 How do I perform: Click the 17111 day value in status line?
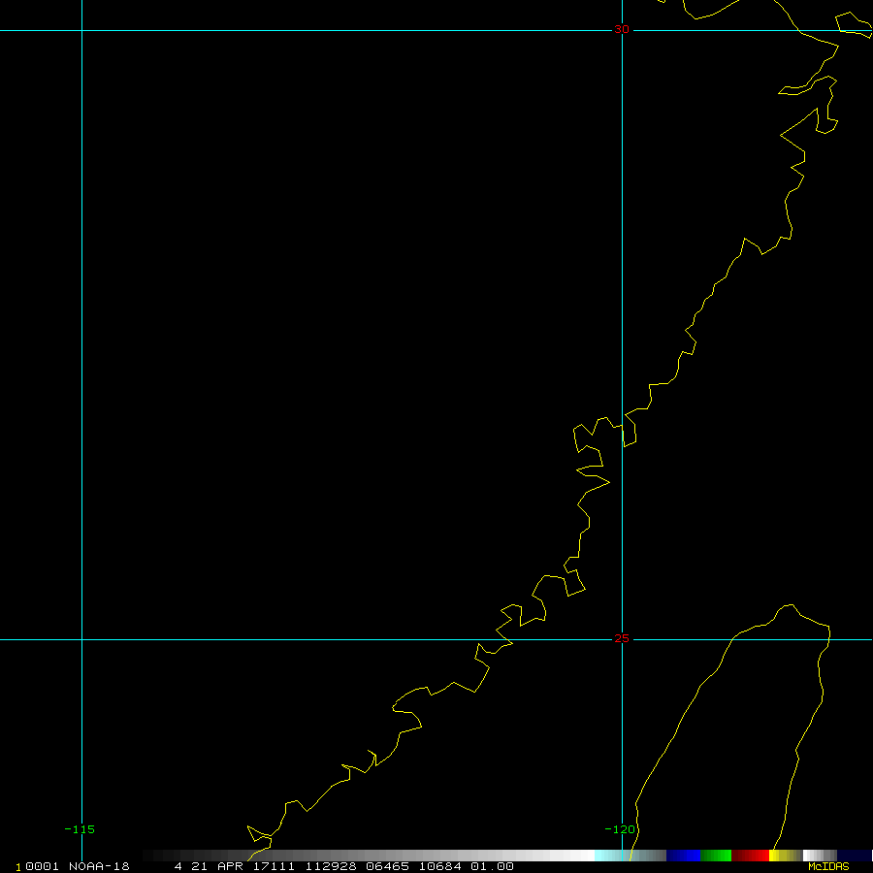point(275,866)
